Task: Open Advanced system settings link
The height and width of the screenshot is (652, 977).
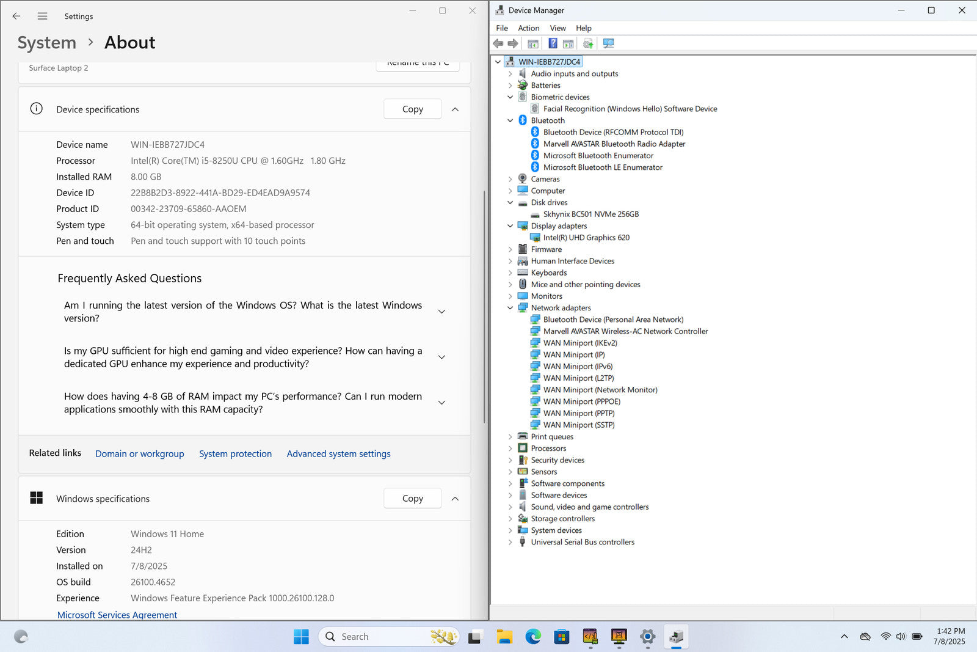Action: [338, 453]
